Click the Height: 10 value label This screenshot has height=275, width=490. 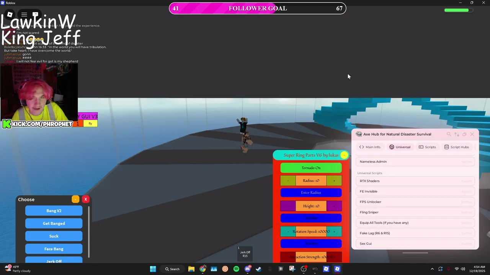coord(311,206)
